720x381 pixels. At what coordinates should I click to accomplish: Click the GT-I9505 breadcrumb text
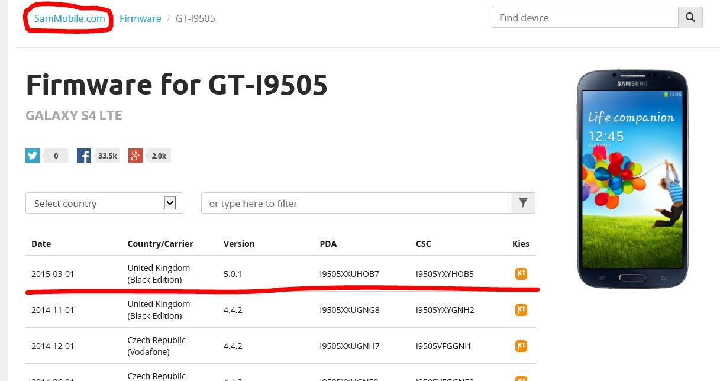(x=195, y=18)
